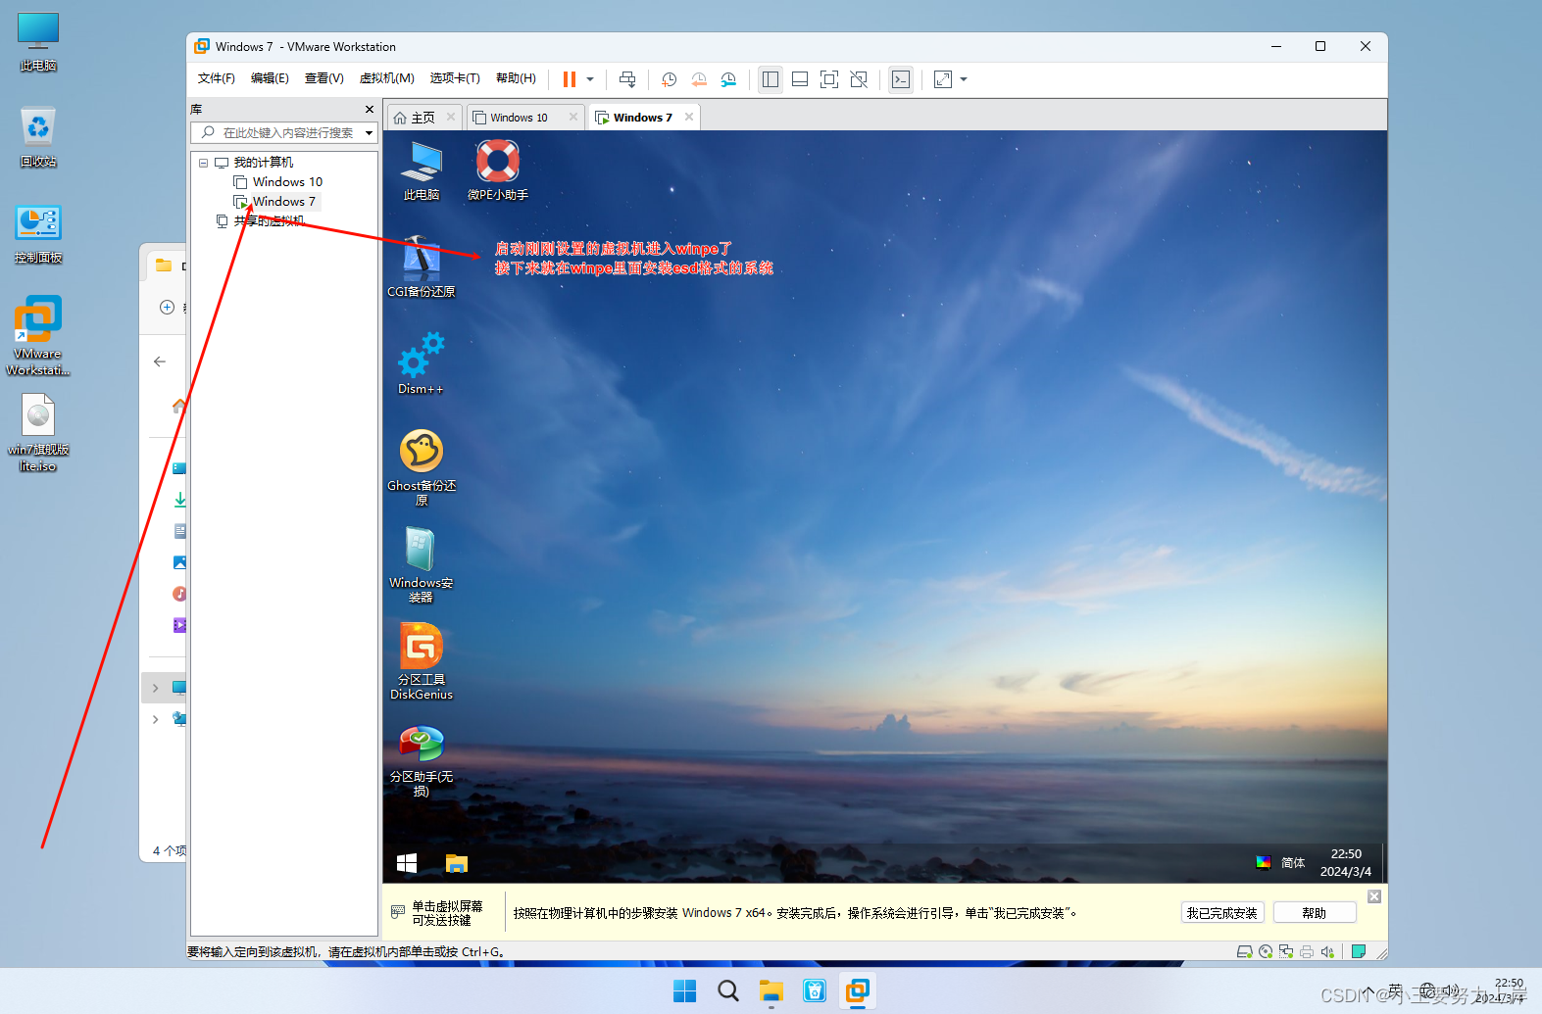This screenshot has width=1542, height=1014.
Task: Open 回收站 on the host desktop
Action: click(x=38, y=138)
